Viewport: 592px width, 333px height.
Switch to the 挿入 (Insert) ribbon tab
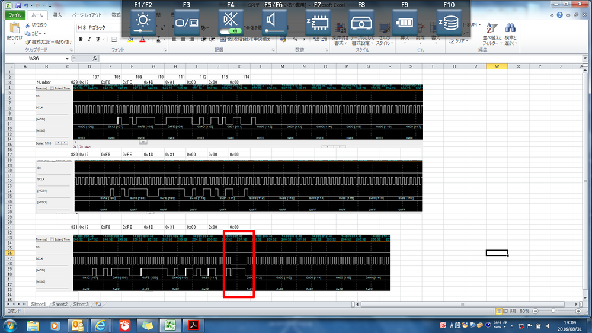pos(57,15)
